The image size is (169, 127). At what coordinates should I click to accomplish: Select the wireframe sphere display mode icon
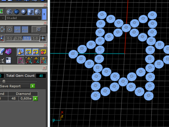tap(10, 12)
